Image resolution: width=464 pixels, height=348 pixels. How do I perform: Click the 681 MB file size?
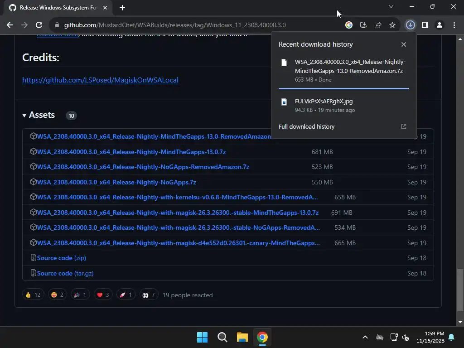[x=322, y=152]
